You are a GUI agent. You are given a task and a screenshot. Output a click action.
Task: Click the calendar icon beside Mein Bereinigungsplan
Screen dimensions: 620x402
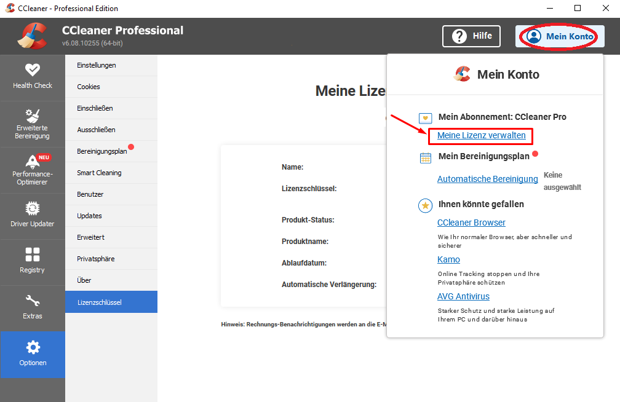pos(426,158)
